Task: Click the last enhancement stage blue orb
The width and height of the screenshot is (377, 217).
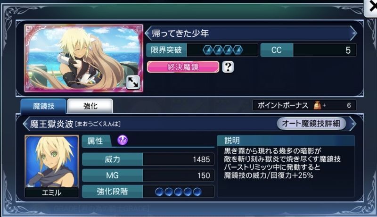Action: click(x=197, y=192)
